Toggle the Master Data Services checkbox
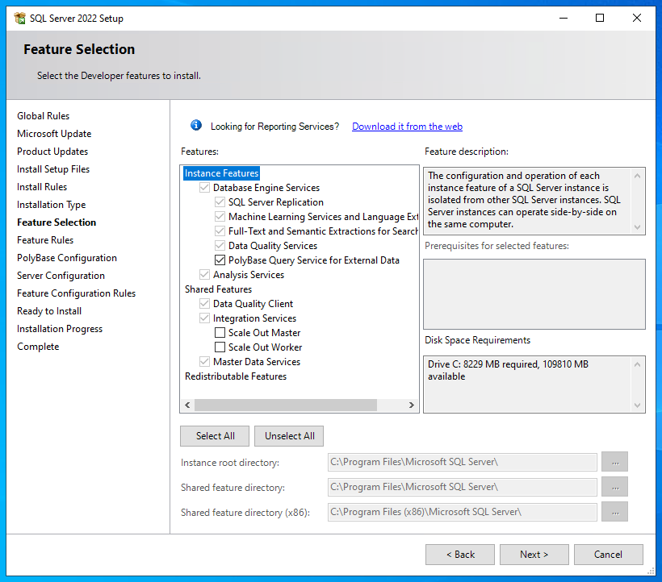 204,362
